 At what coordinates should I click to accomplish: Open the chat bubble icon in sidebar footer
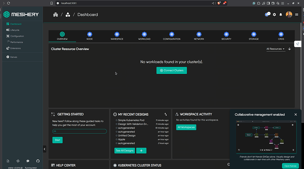[x=28, y=161]
